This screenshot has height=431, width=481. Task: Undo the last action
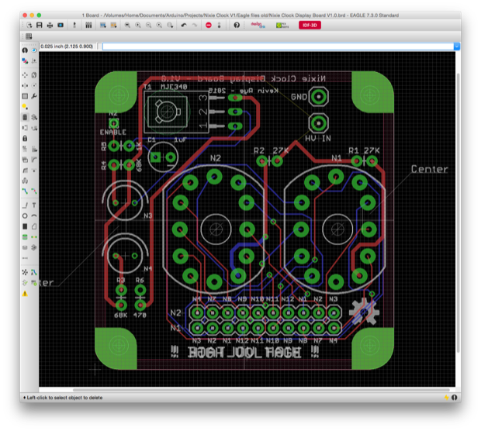point(184,25)
